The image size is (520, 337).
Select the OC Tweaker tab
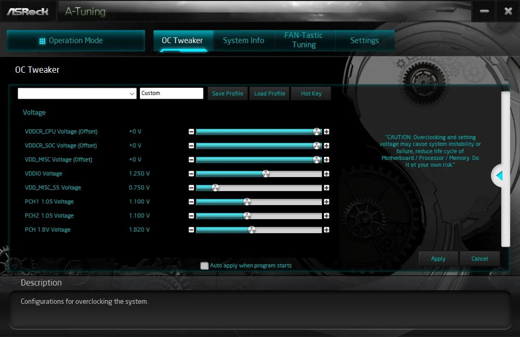(x=183, y=41)
